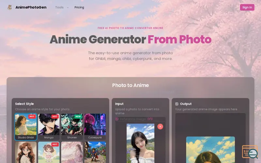Click the uploaded reference photo preview
The height and width of the screenshot is (163, 261).
pos(140,143)
